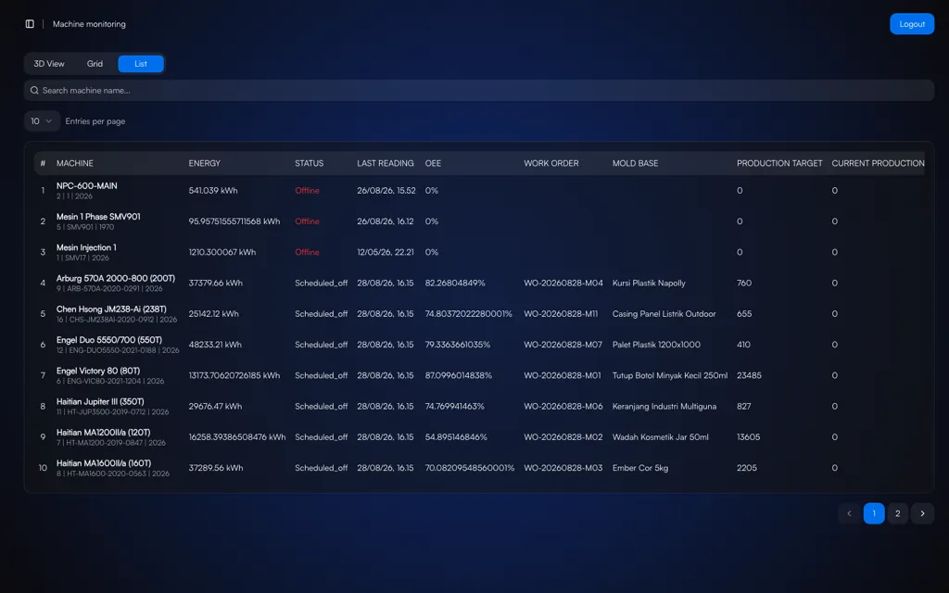Switch to the Grid tab
The width and height of the screenshot is (949, 593).
(x=95, y=64)
